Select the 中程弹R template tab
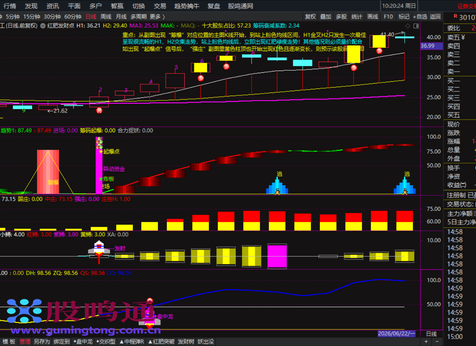 tap(132, 342)
